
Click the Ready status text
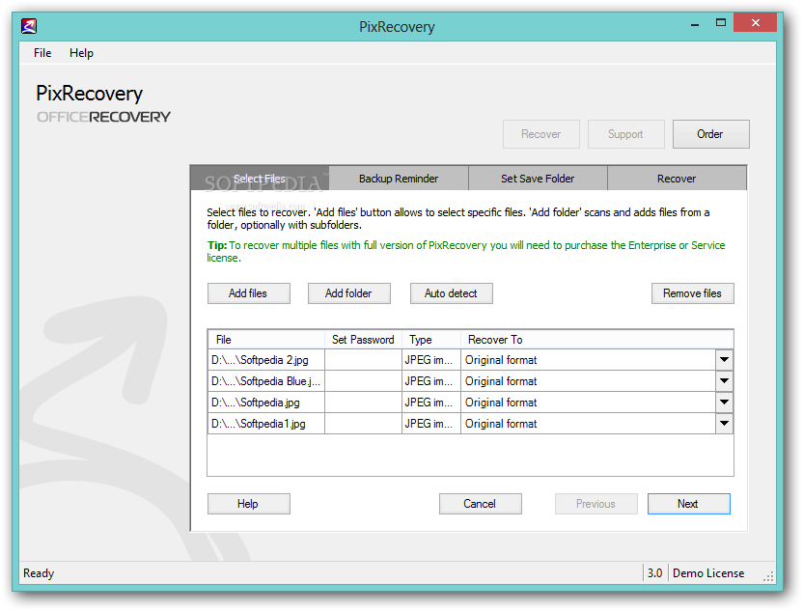tap(39, 573)
